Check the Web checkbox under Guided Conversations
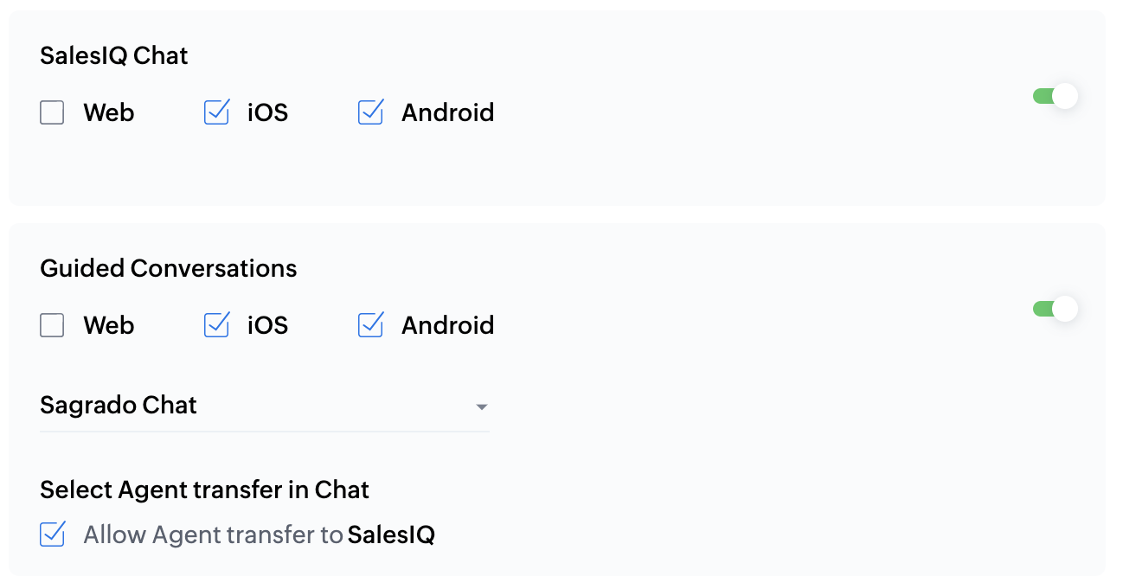The width and height of the screenshot is (1123, 576). pyautogui.click(x=52, y=325)
